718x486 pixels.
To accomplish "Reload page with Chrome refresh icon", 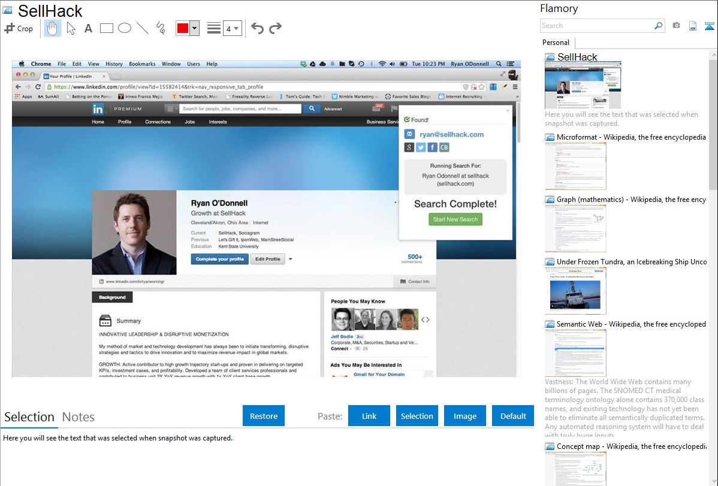I will pos(38,86).
